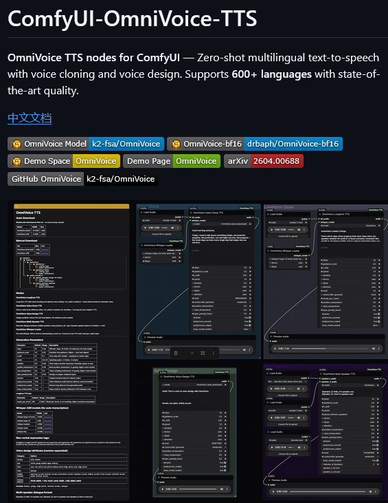Open the Demo Page OmniVoice badge
This screenshot has width=388, height=503.
click(172, 161)
